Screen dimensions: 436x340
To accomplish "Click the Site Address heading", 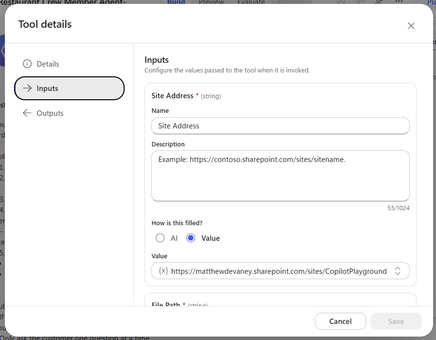I will coord(172,96).
